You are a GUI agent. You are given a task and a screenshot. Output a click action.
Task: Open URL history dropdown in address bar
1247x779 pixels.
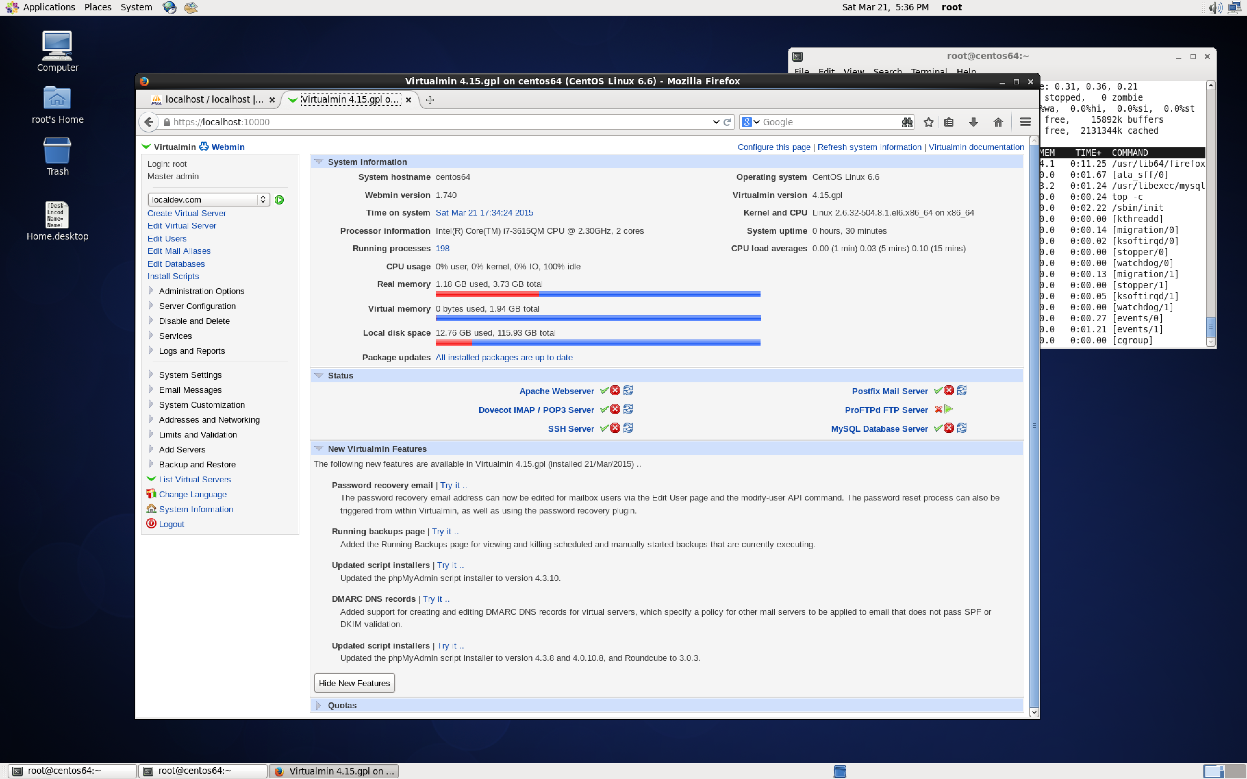pos(716,122)
